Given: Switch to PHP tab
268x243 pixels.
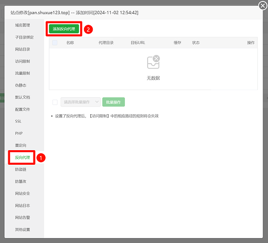Looking at the screenshot, I should click(x=19, y=133).
